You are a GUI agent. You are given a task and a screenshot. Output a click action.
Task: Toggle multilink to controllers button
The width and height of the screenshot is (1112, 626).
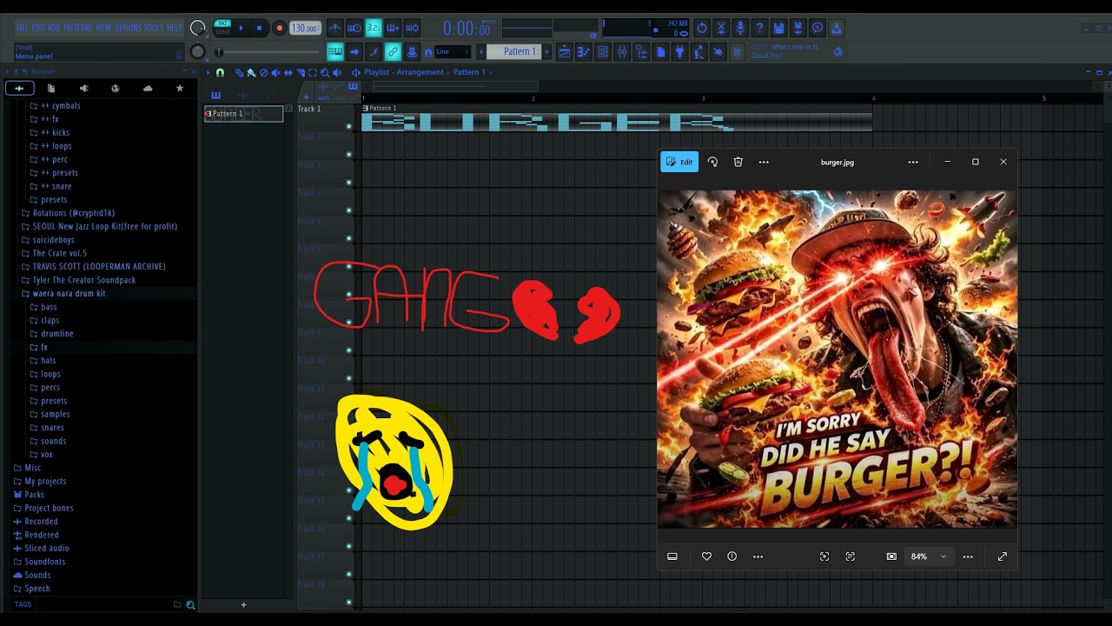(x=393, y=51)
